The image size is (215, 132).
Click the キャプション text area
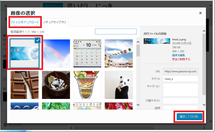coord(180,89)
